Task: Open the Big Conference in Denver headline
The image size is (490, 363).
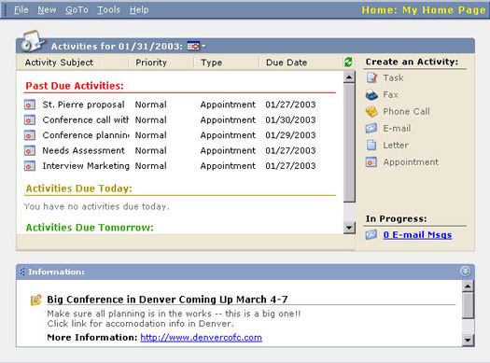Action: coord(167,300)
